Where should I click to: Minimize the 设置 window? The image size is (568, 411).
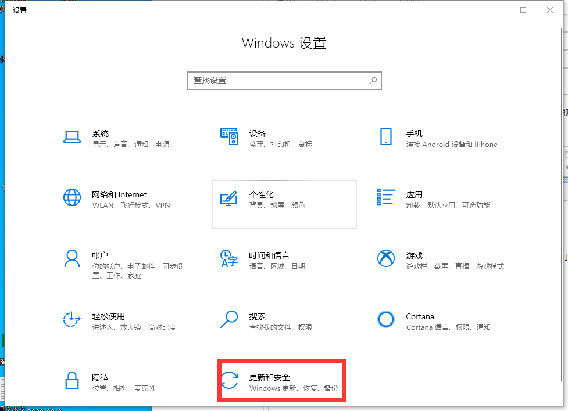pos(496,10)
